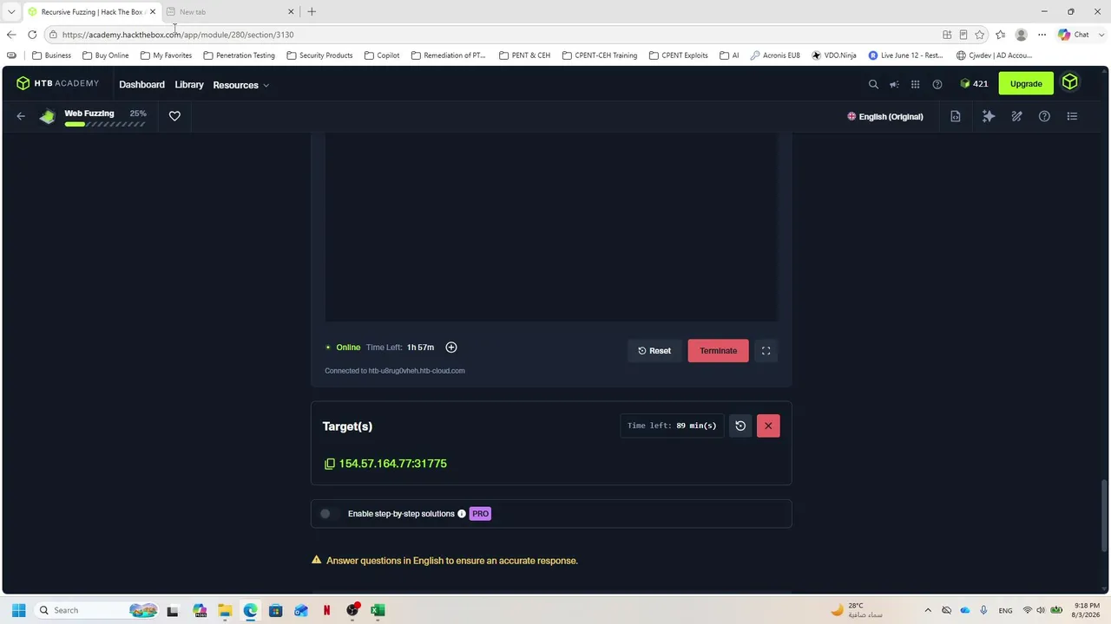
Task: Reset the target using the circular arrow icon
Action: (740, 426)
